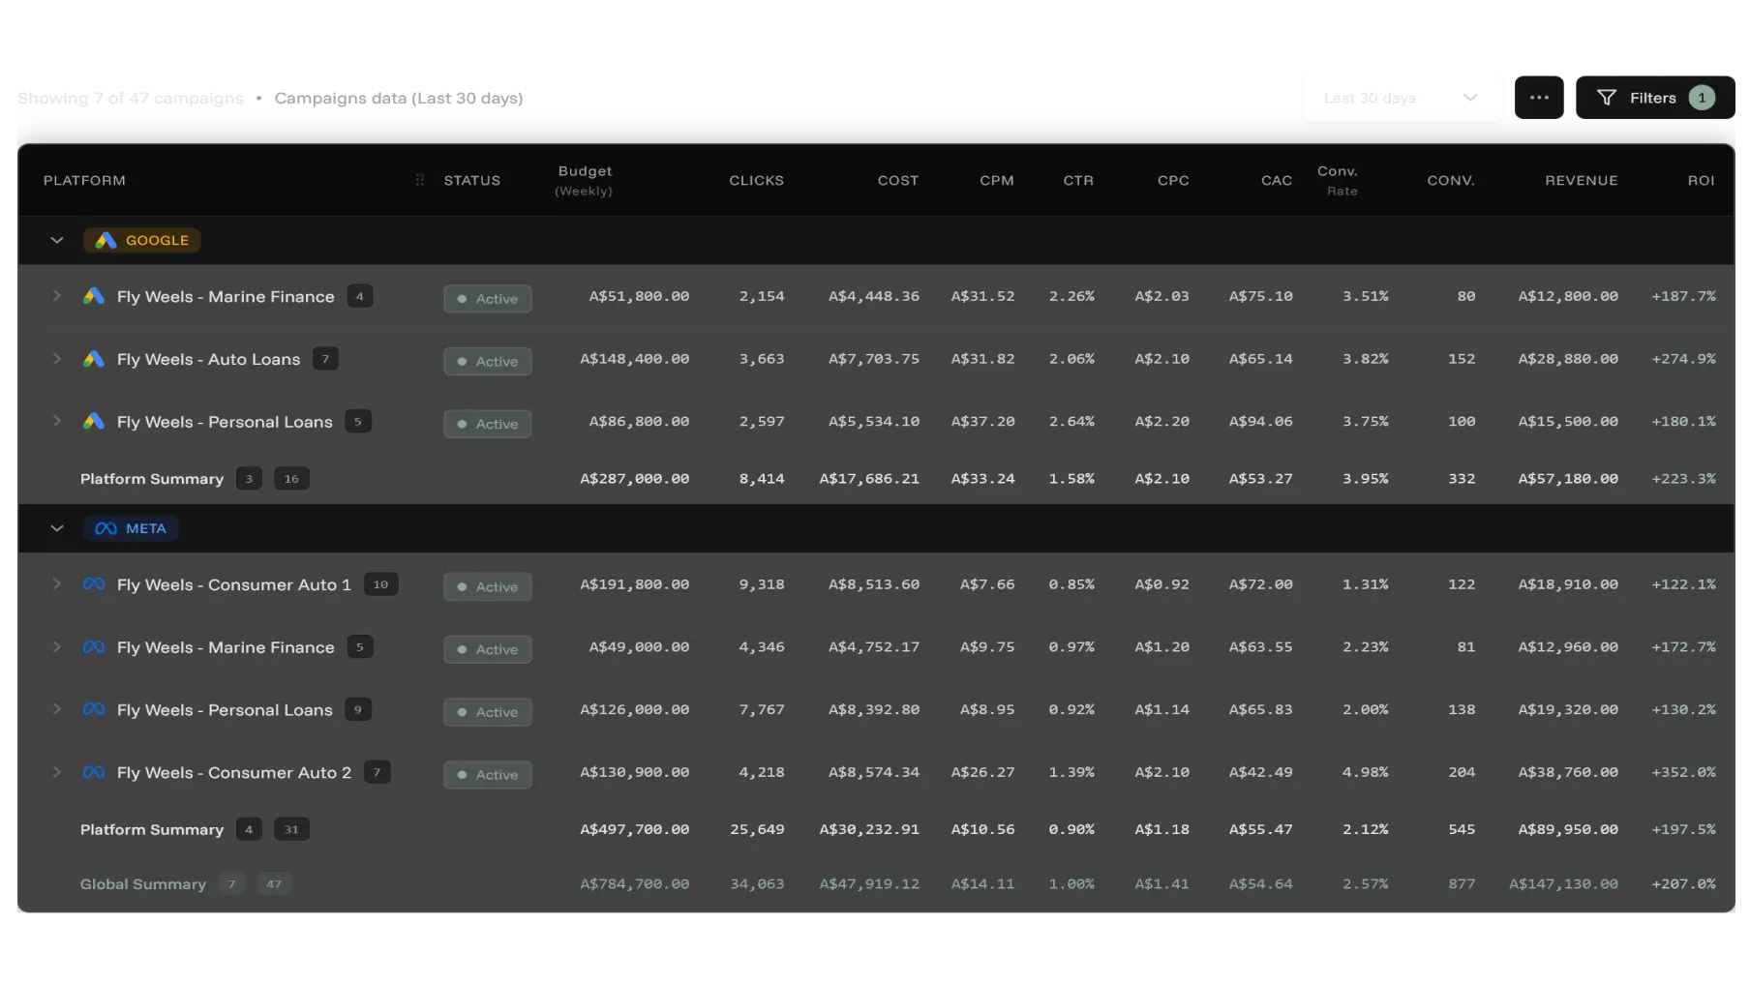Toggle Active status on Fly Weels - Auto Loans
1750x984 pixels.
487,360
